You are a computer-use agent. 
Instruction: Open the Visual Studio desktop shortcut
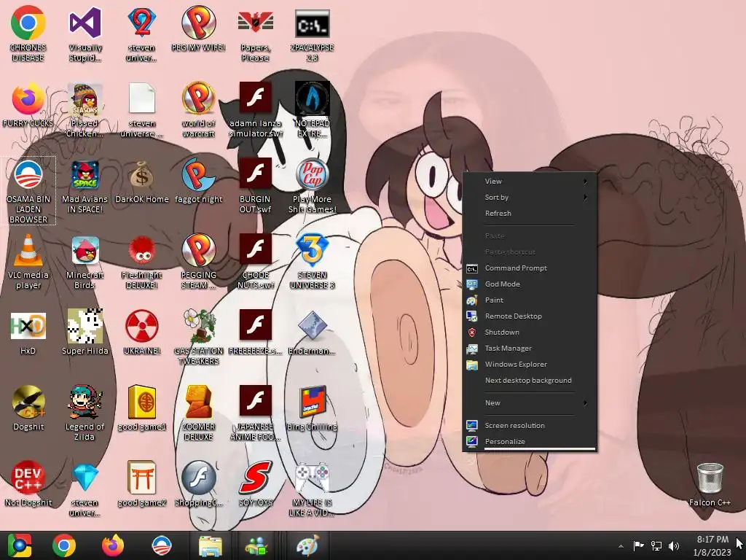(85, 23)
